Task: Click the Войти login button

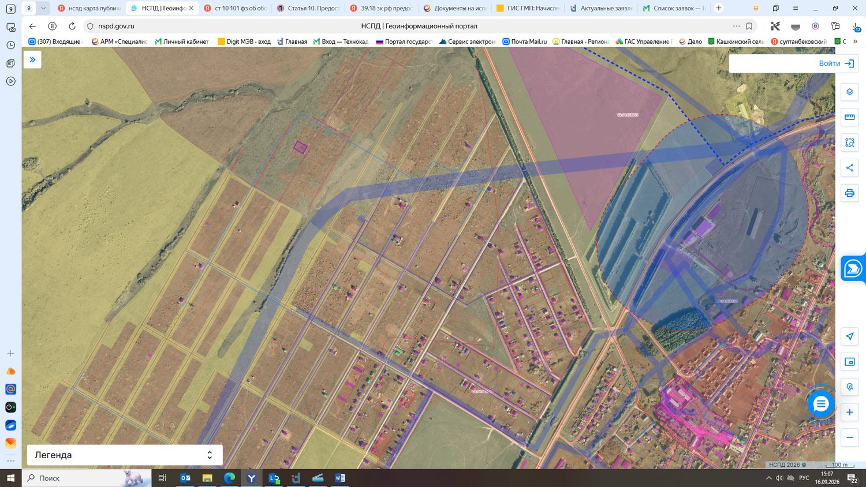Action: [837, 63]
